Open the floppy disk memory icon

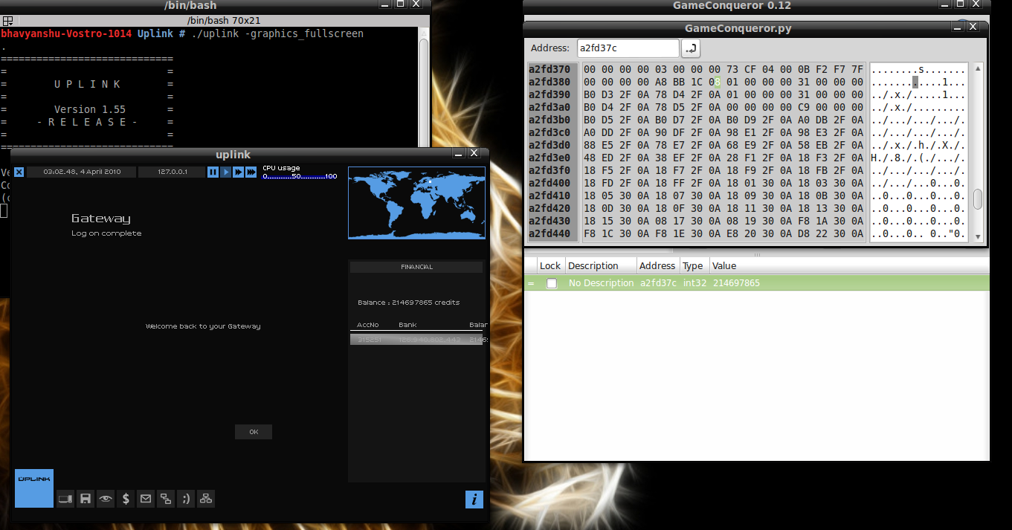point(86,499)
